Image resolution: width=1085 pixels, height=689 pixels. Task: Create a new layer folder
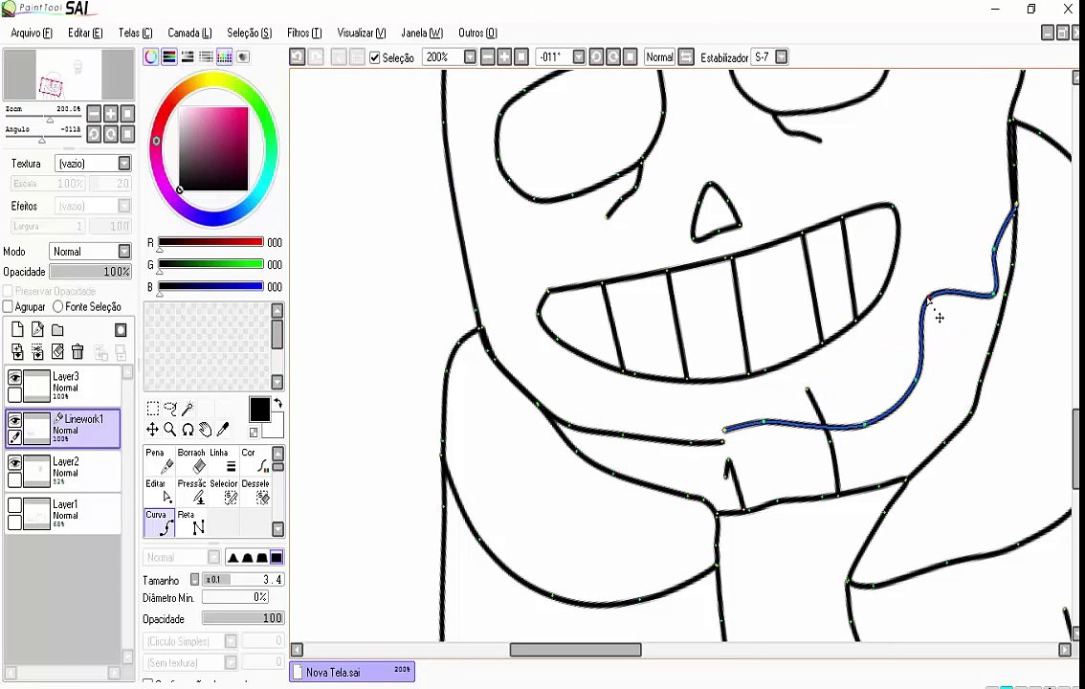click(57, 330)
